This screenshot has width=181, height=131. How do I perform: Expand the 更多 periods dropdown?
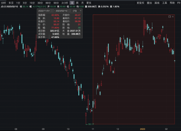89,3
